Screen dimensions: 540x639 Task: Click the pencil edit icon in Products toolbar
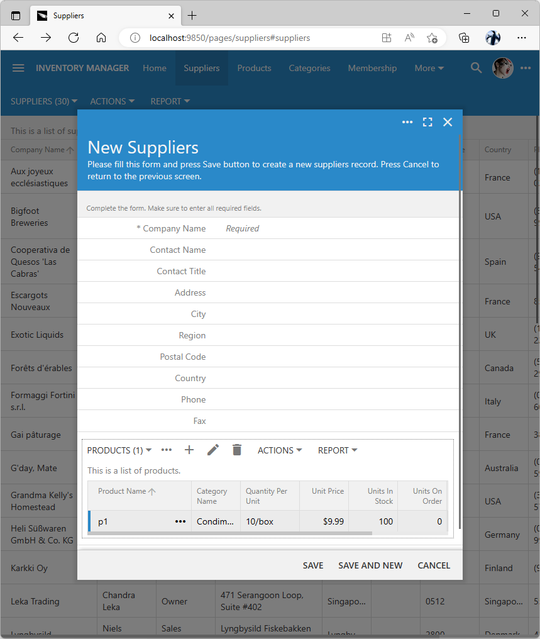[x=213, y=450]
